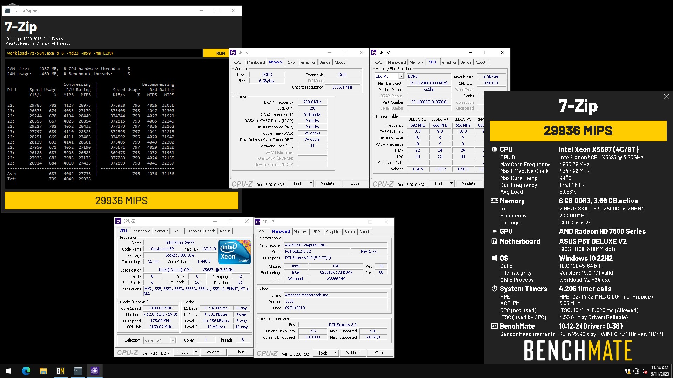
Task: Click CPU-Z CPU window title icon
Action: 118,221
